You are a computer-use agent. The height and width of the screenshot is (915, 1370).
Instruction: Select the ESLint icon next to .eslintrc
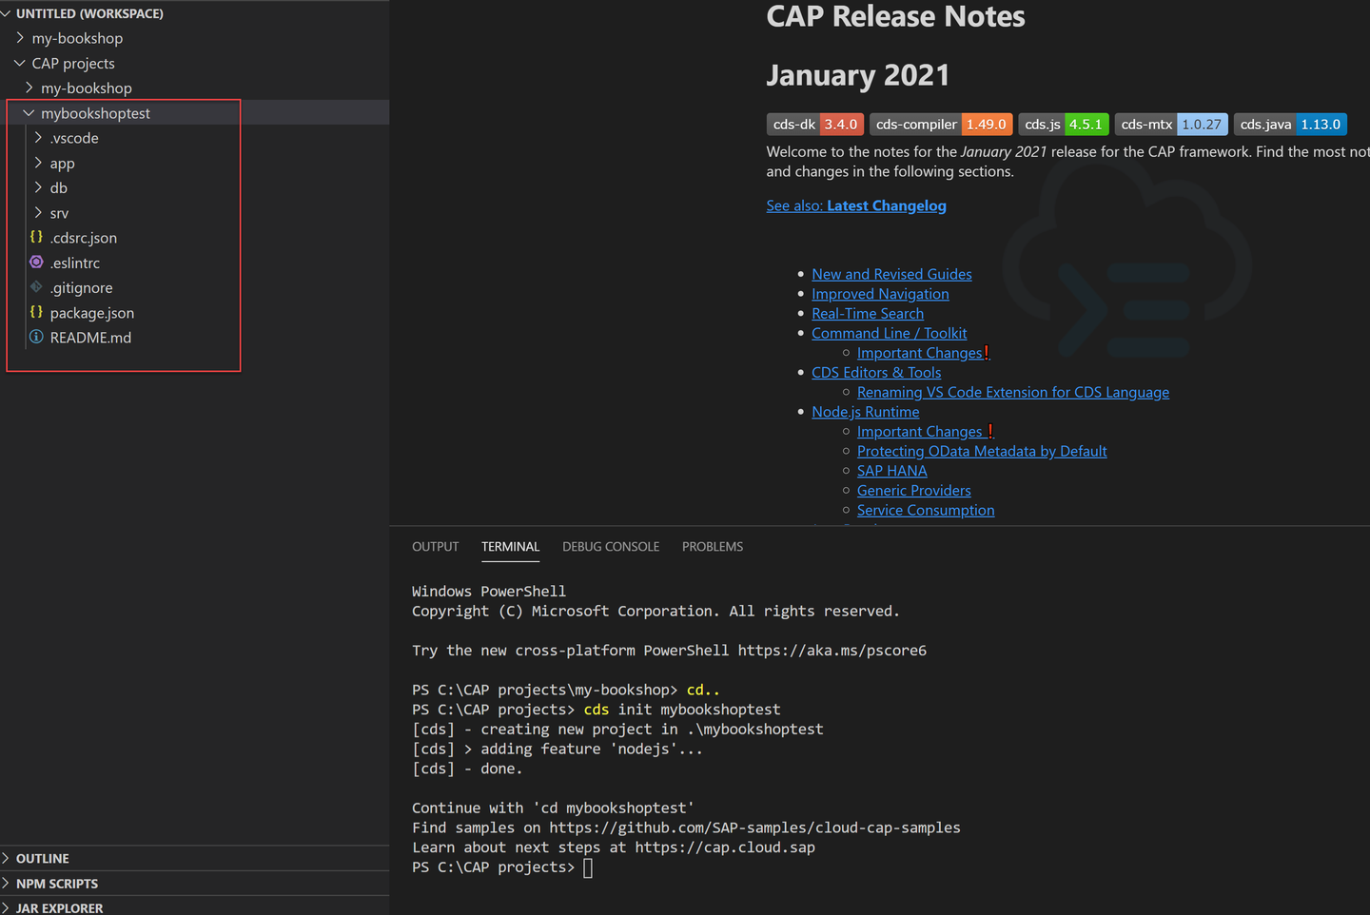pos(36,262)
